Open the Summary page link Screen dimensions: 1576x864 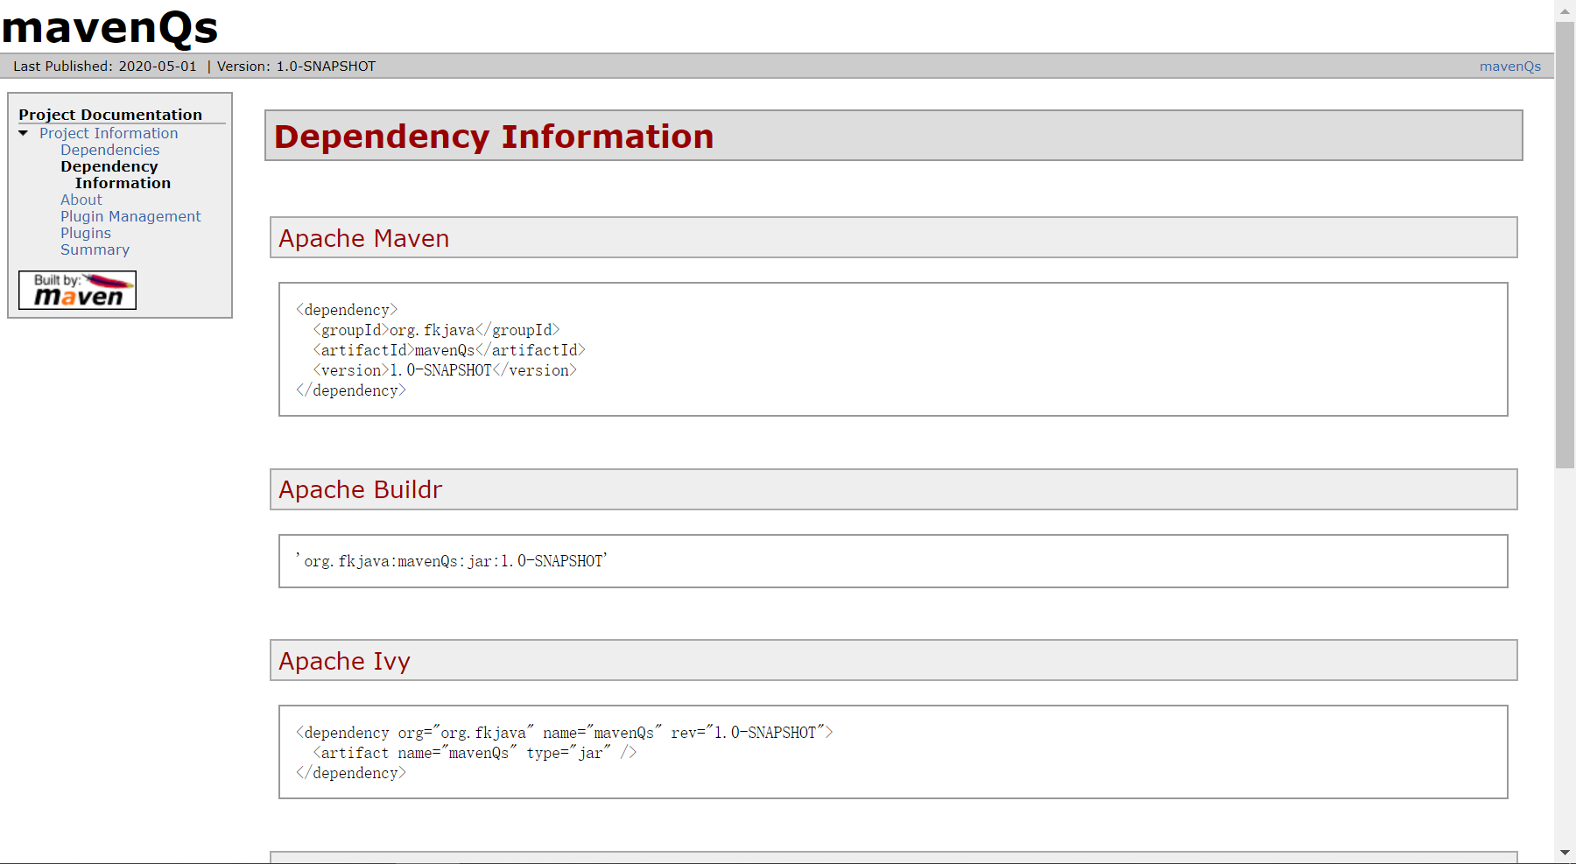pos(95,249)
